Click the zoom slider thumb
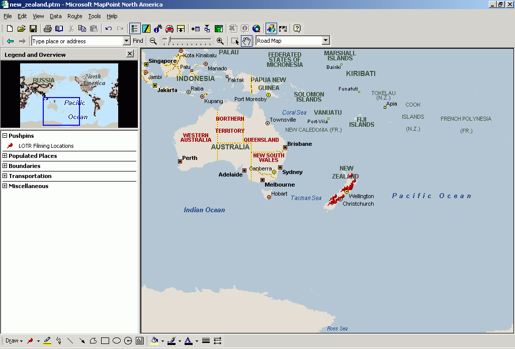The image size is (515, 349). click(x=169, y=40)
